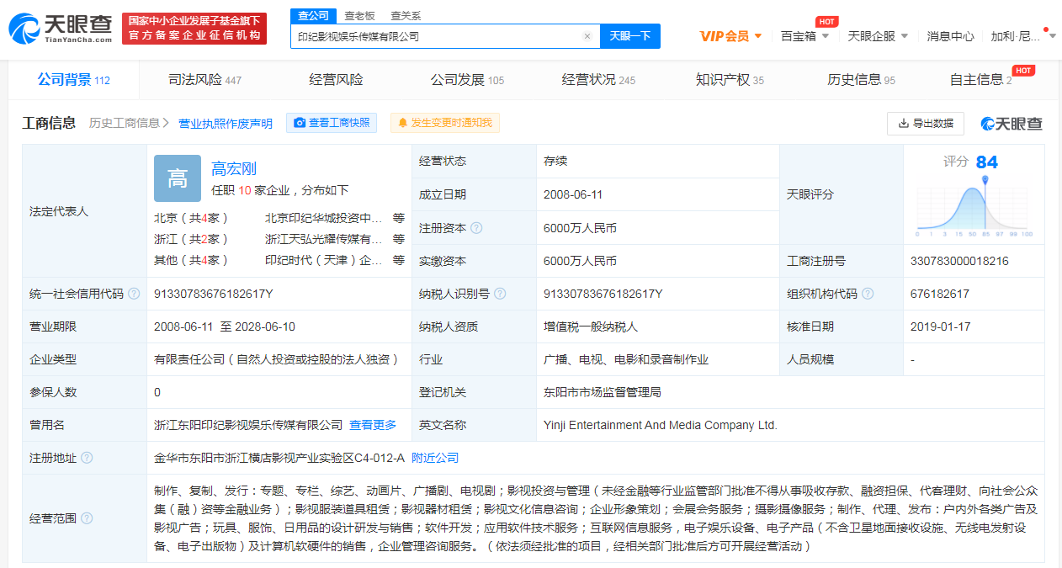The width and height of the screenshot is (1062, 568).
Task: Click help icon beside 组织机构代码
Action: click(x=868, y=294)
